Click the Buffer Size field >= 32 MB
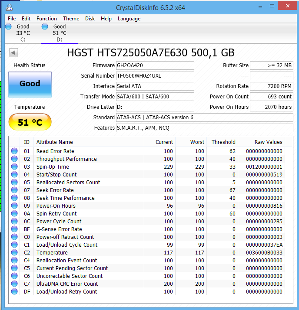299x310 pixels. (x=272, y=65)
